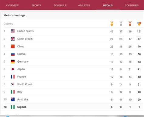144x117 pixels.
Task: Open the Schedule tab
Action: 60,5
